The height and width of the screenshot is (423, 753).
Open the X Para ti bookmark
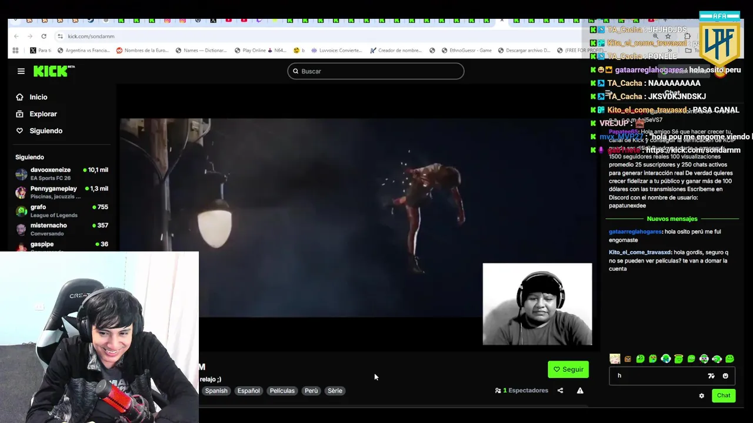point(41,51)
